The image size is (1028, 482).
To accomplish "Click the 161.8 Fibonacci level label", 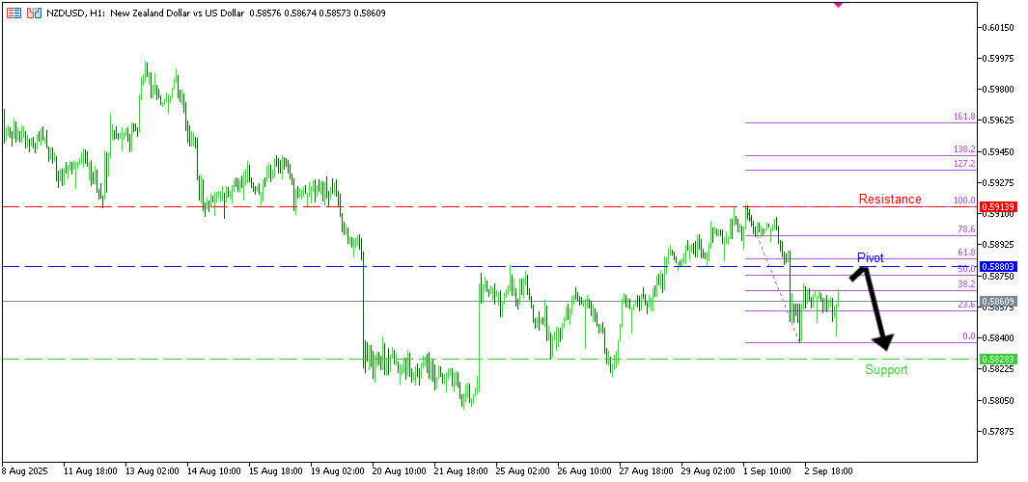I will coord(963,117).
